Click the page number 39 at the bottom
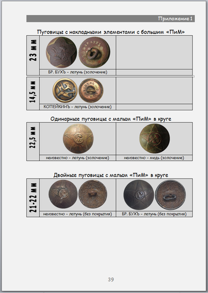Viewport: 208px width, 293px height. click(x=111, y=280)
